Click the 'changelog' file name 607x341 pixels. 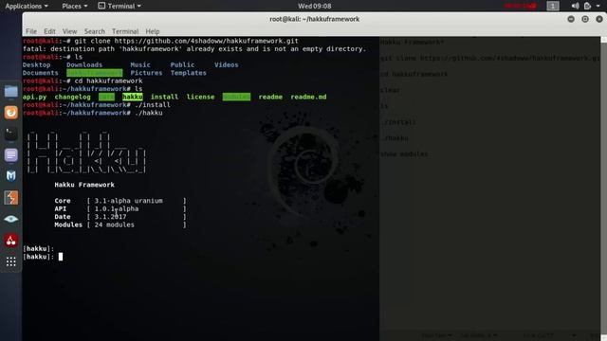(x=72, y=97)
